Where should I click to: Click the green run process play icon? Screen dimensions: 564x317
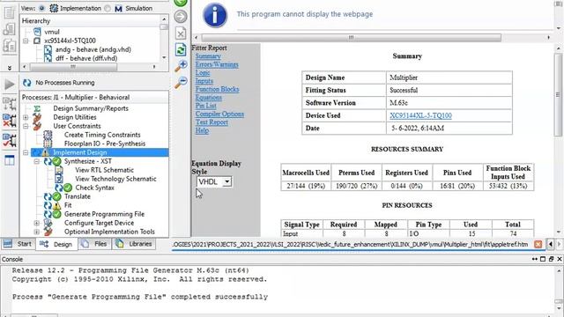tap(10, 85)
